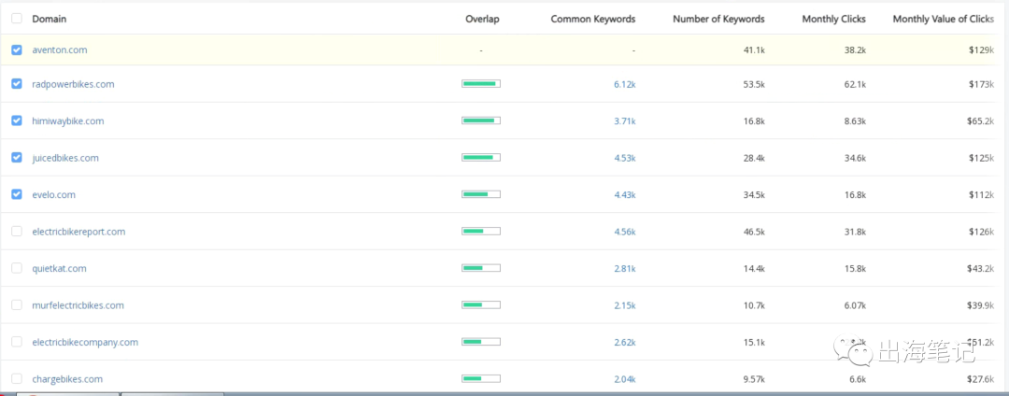This screenshot has height=396, width=1009.
Task: Uncheck the aventon.com checkbox
Action: [x=17, y=50]
